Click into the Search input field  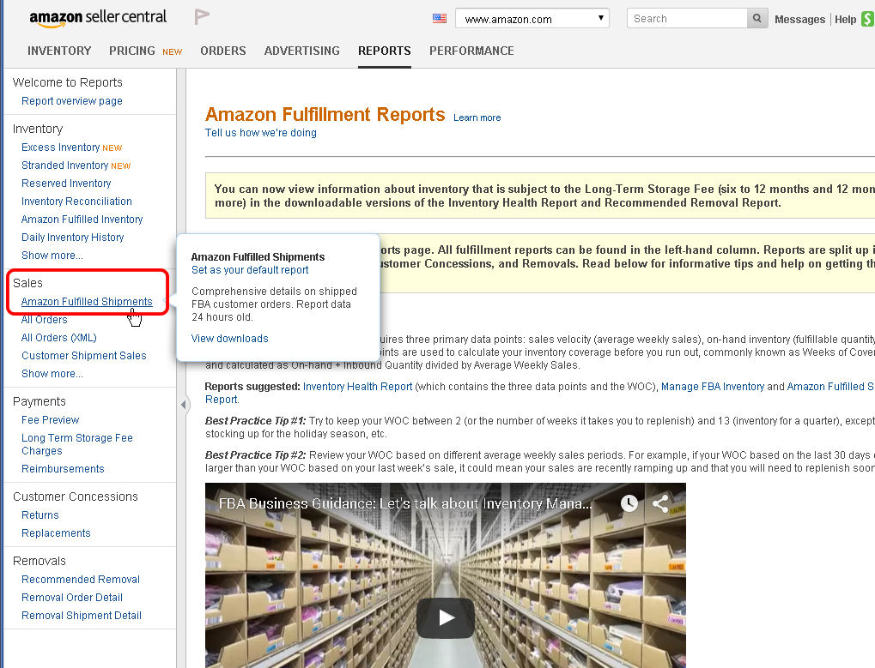point(687,18)
